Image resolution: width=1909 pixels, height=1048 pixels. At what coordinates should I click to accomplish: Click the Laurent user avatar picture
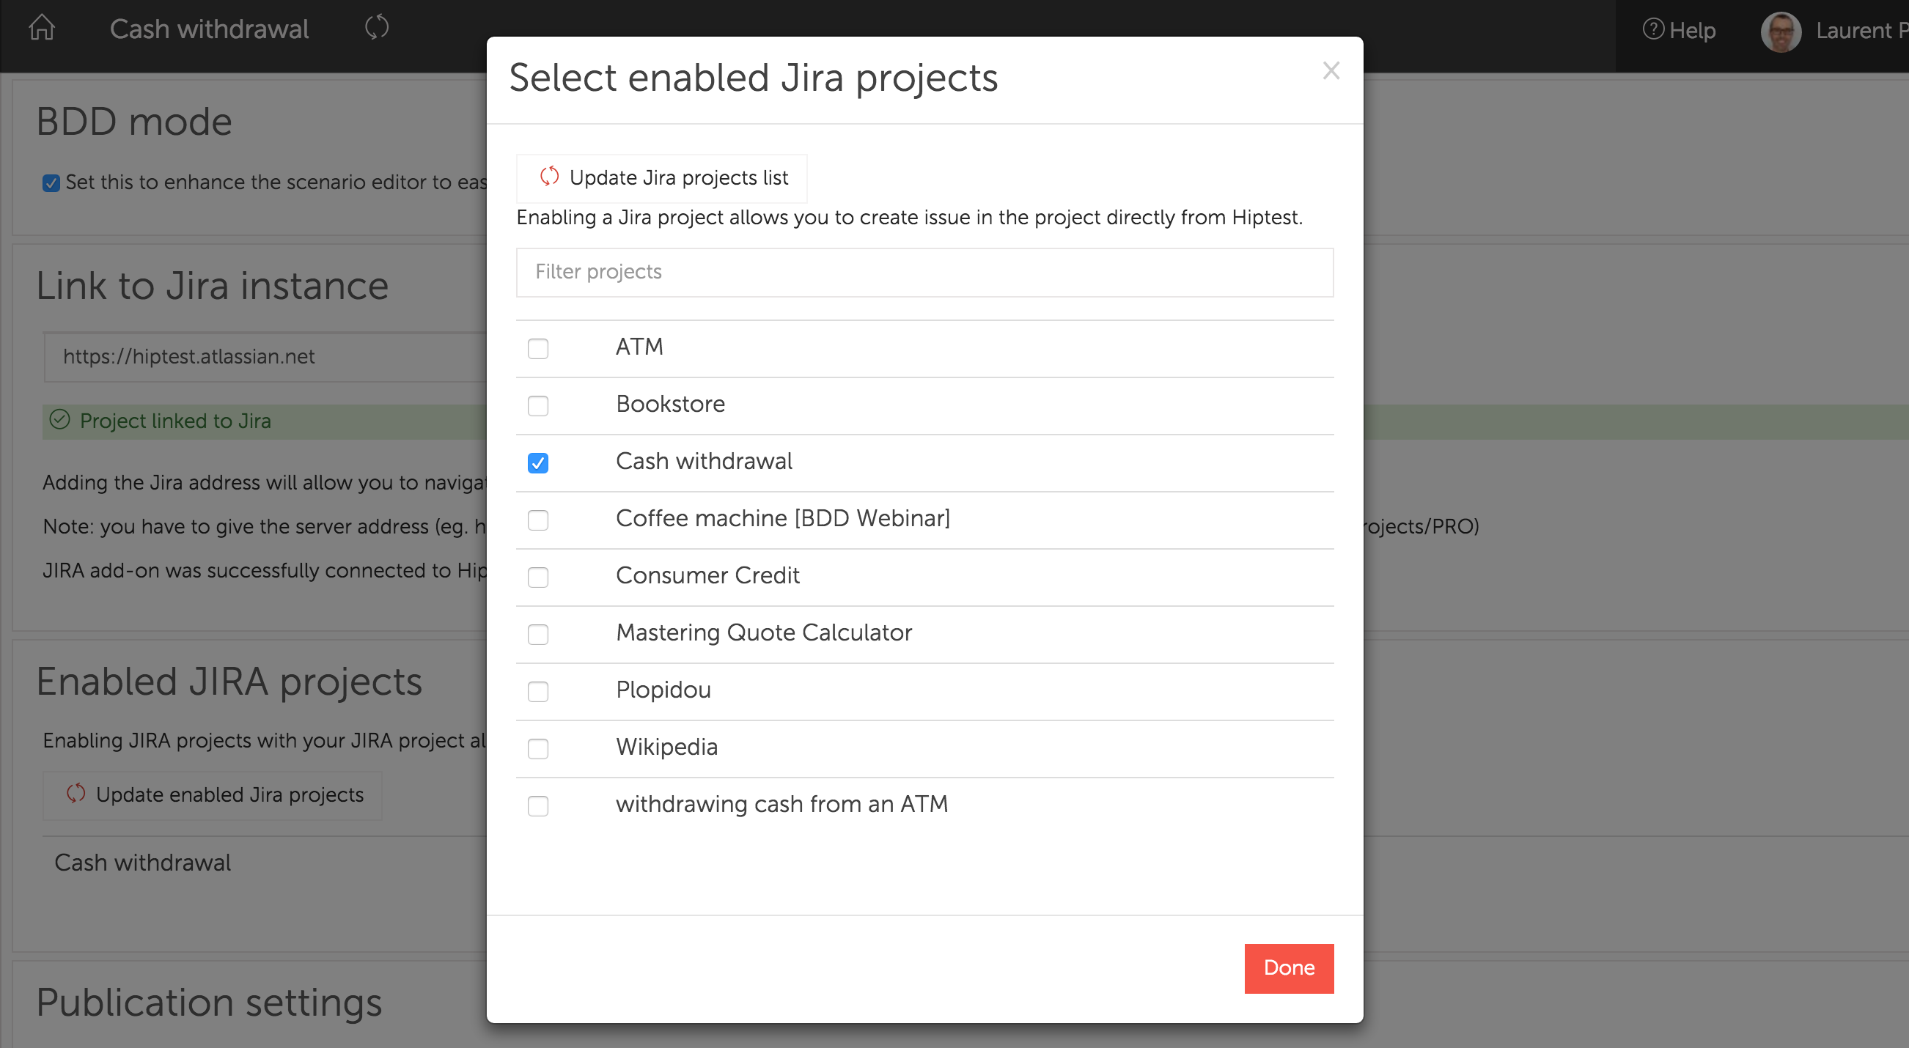[1780, 31]
